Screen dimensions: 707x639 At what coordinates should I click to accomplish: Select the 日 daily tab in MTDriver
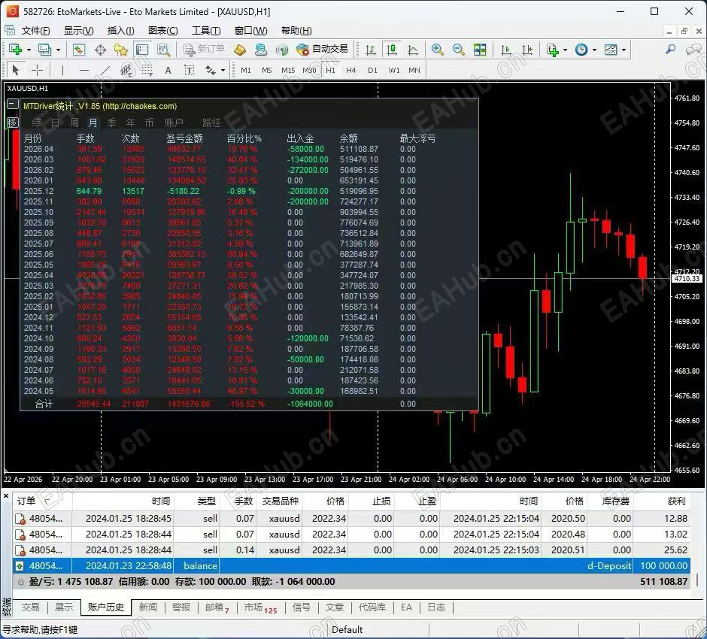click(x=55, y=123)
